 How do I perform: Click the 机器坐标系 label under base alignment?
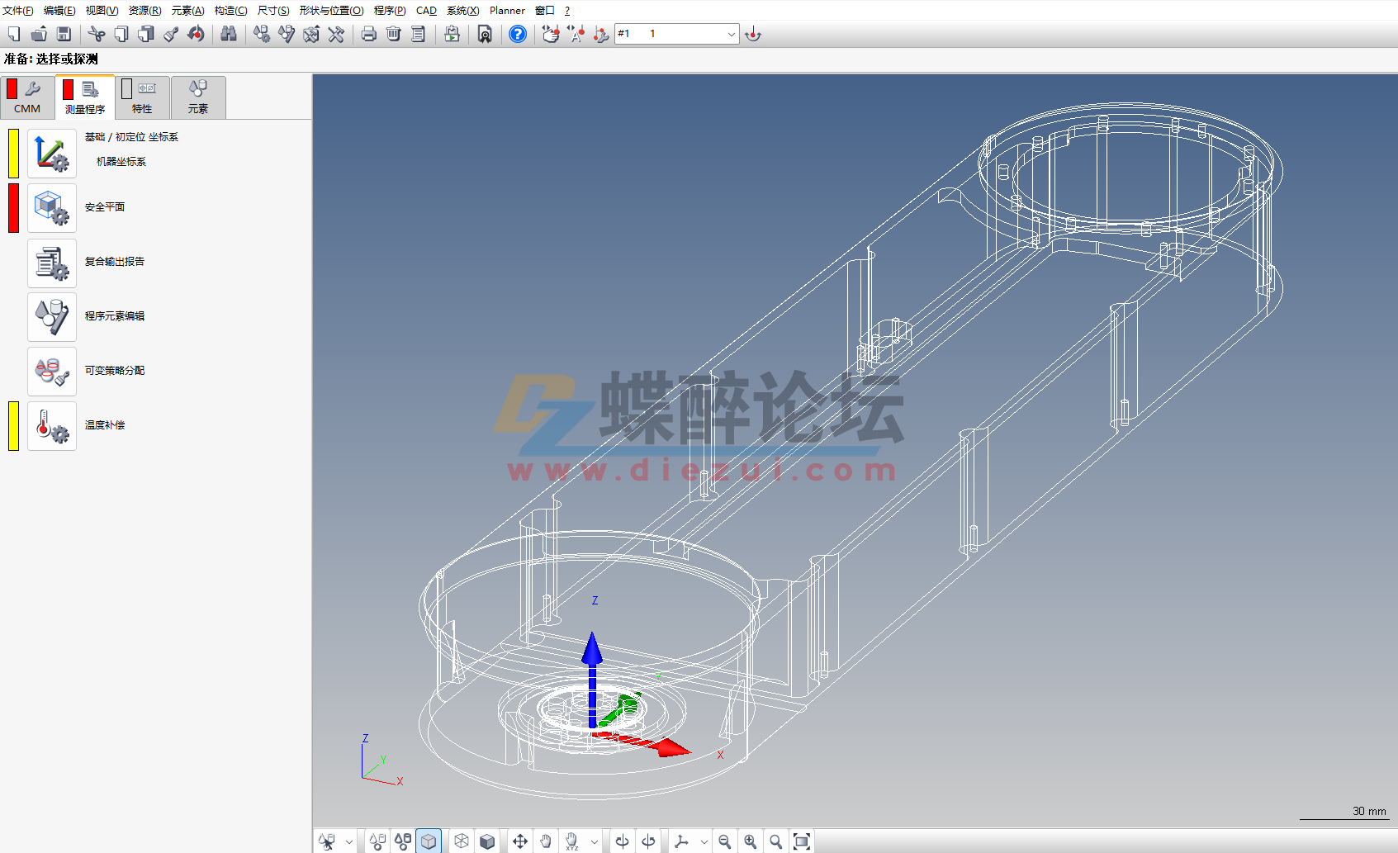(121, 162)
